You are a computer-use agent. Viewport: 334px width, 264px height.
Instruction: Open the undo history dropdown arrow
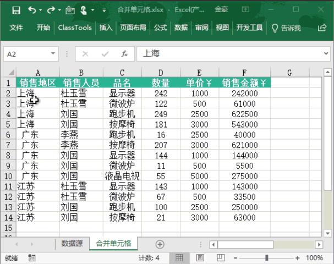tap(41, 10)
